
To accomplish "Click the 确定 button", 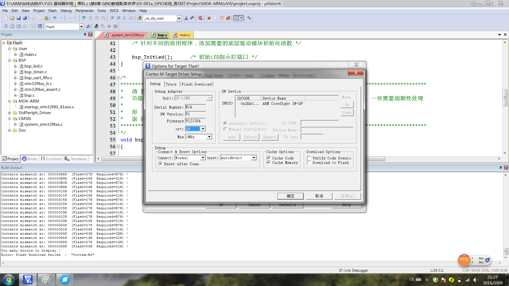I will pyautogui.click(x=290, y=196).
